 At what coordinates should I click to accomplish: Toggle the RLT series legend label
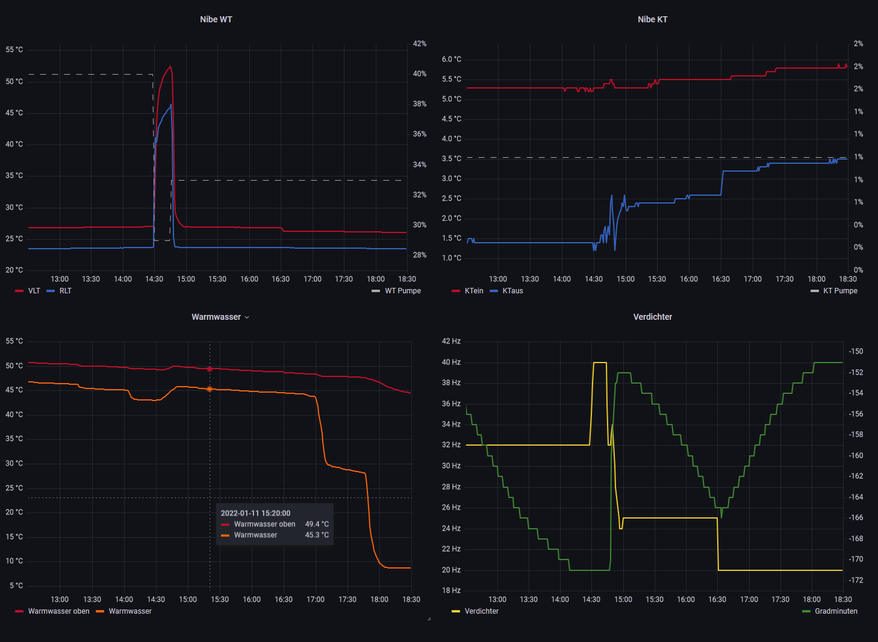click(65, 291)
